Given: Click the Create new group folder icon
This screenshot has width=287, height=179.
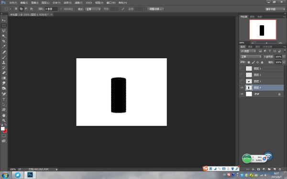Looking at the screenshot, I should (x=269, y=169).
